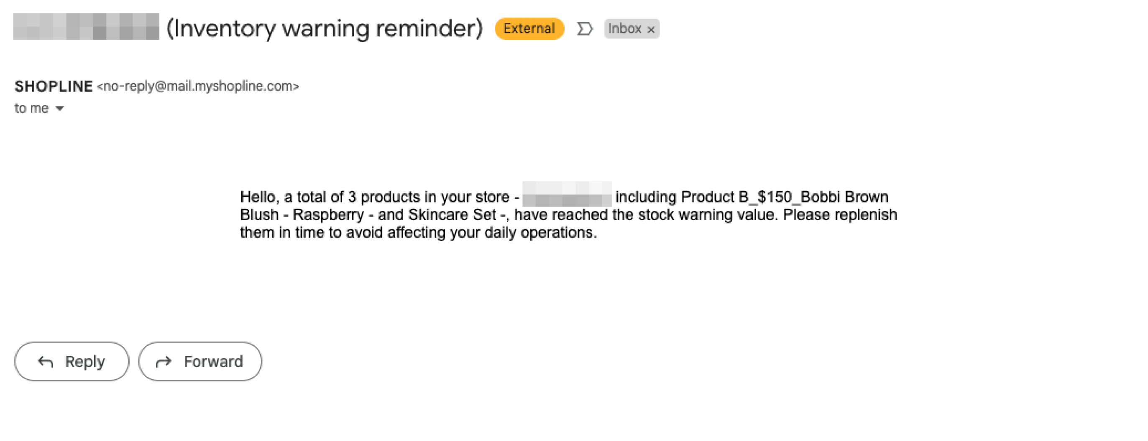Remove the Inbox label with its x
This screenshot has height=441, width=1148.
point(651,30)
